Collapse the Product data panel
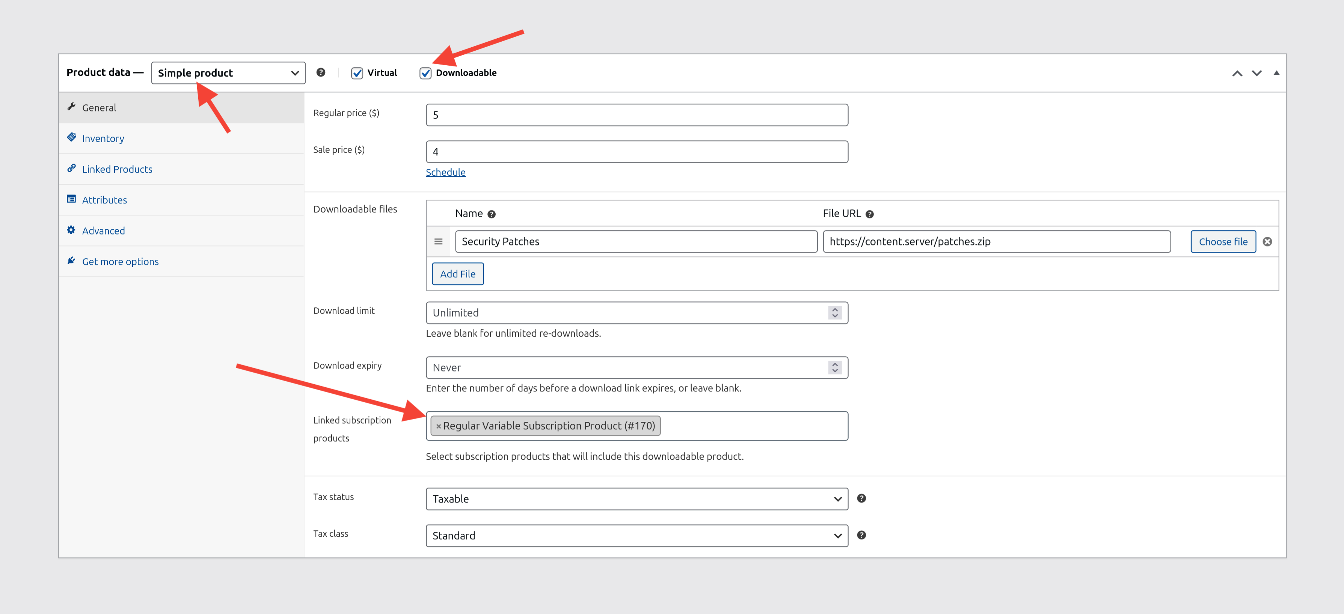The height and width of the screenshot is (614, 1344). tap(1276, 73)
